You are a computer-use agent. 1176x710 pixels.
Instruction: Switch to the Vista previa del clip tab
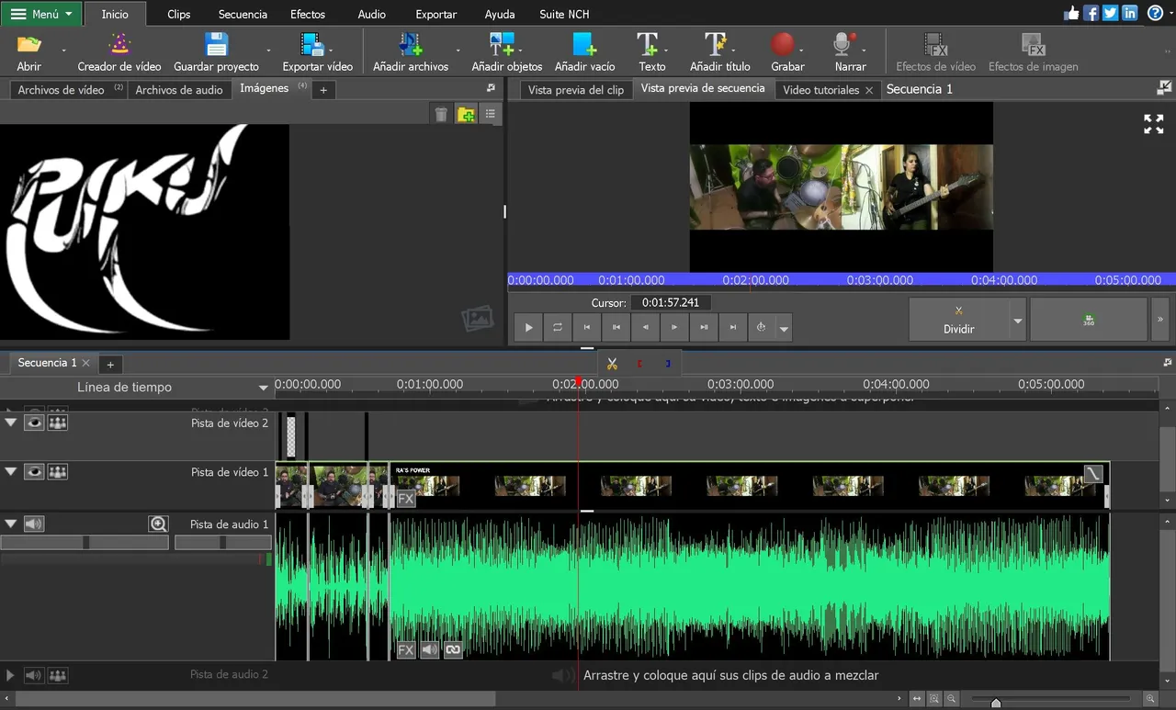click(x=576, y=90)
